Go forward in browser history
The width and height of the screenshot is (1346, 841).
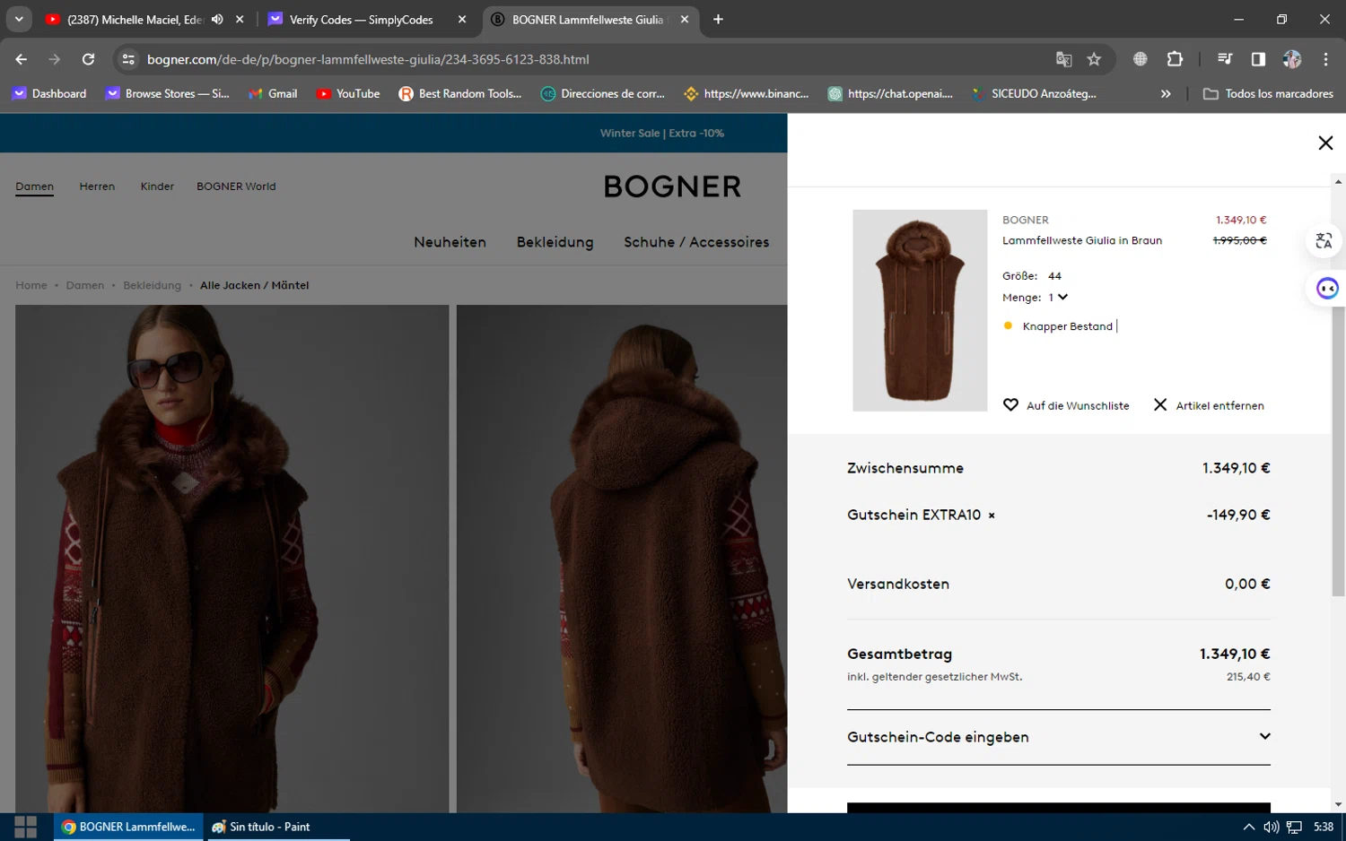click(55, 59)
